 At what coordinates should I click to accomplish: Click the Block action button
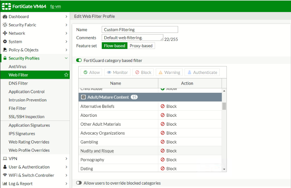(x=143, y=72)
